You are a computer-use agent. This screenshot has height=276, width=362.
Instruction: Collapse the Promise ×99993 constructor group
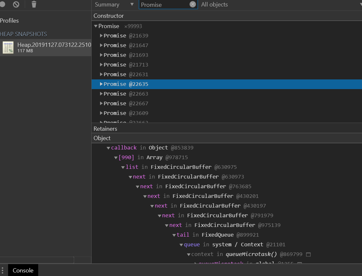coord(96,26)
